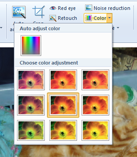Apply the Auto adjust color rainbow swatch

click(x=31, y=45)
